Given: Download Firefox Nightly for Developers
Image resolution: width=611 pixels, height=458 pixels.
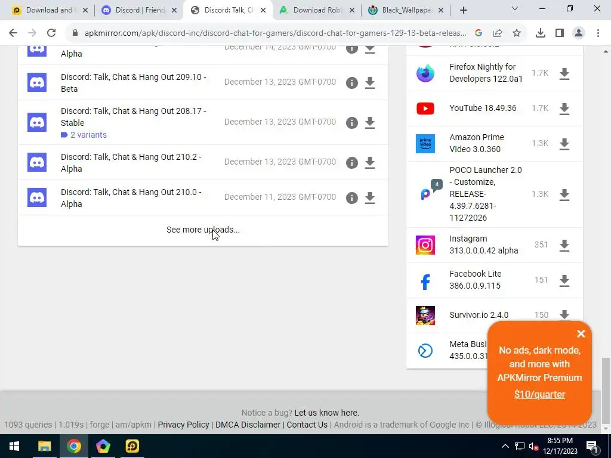Looking at the screenshot, I should (564, 73).
